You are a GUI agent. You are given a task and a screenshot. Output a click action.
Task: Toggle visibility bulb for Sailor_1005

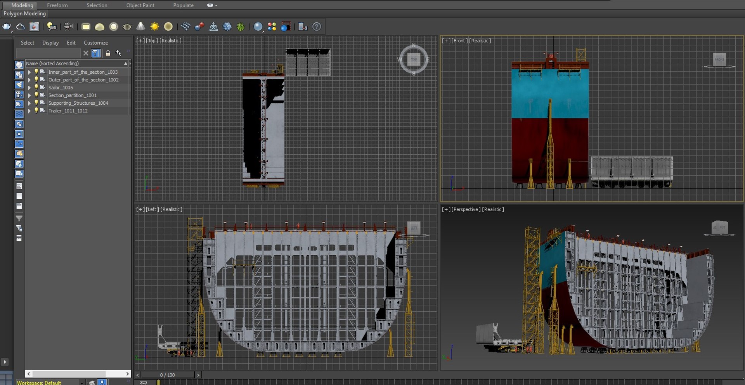coord(36,87)
